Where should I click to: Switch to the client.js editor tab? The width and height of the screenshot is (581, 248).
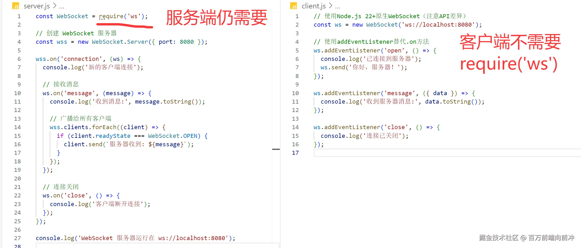pos(314,6)
